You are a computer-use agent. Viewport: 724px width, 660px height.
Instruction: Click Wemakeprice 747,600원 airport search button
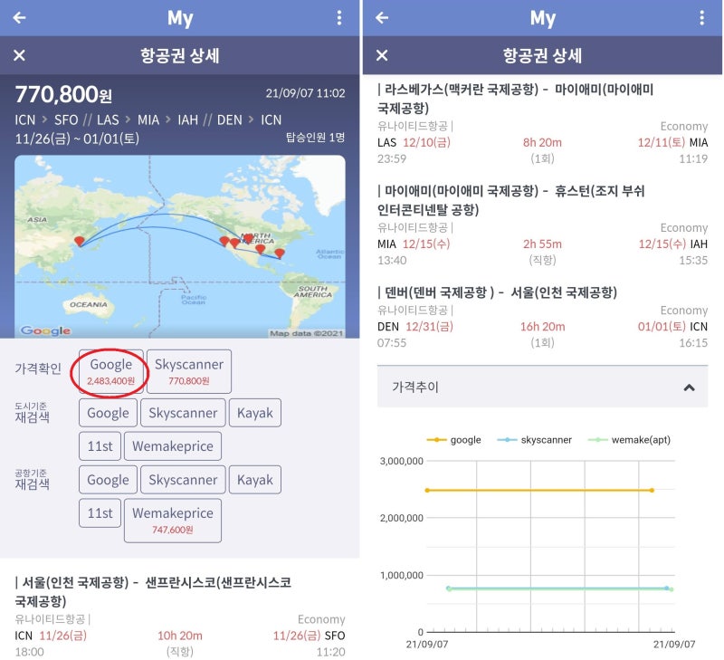point(172,520)
